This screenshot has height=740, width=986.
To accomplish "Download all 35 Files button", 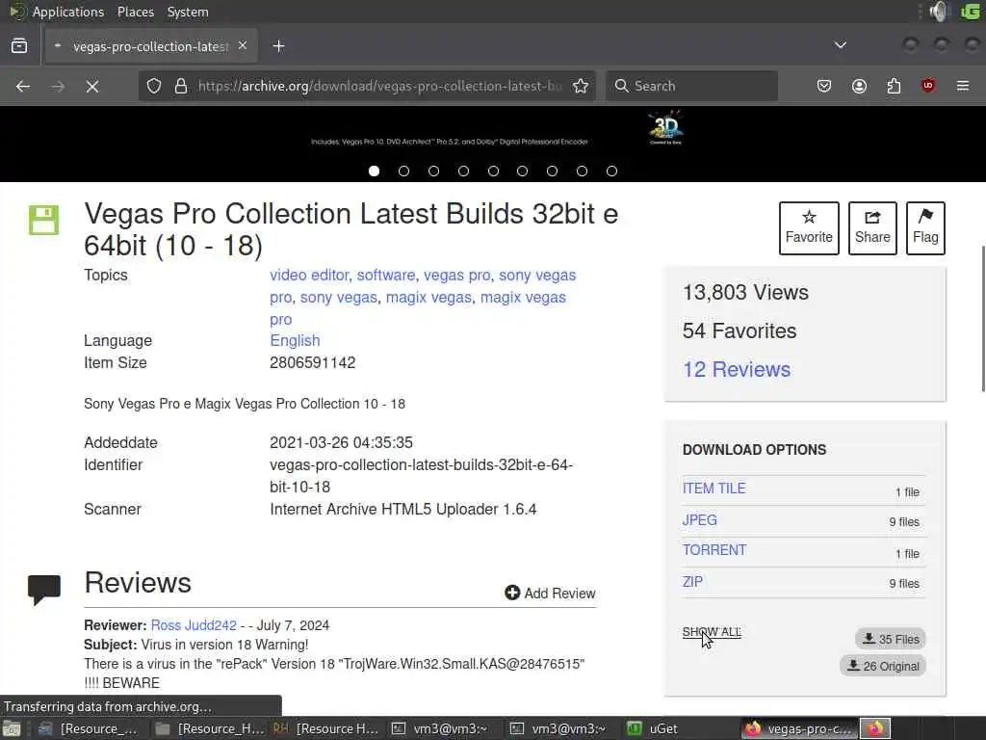I will tap(891, 639).
